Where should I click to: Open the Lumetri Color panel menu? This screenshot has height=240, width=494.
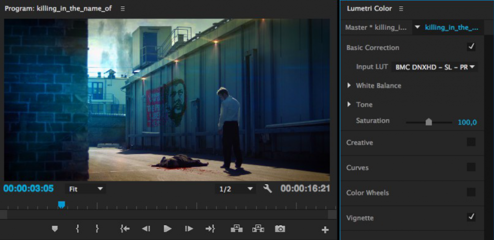click(x=401, y=9)
